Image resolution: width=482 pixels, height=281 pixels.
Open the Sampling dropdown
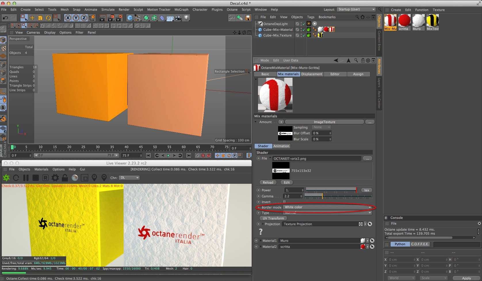(321, 127)
